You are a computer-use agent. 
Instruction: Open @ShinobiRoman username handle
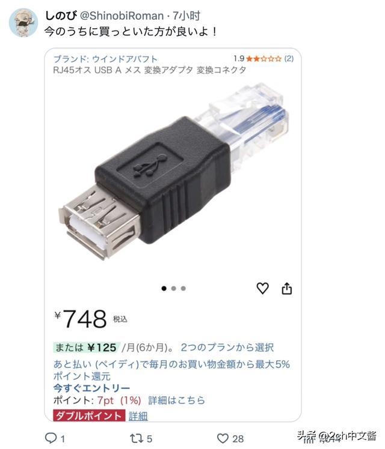click(122, 16)
